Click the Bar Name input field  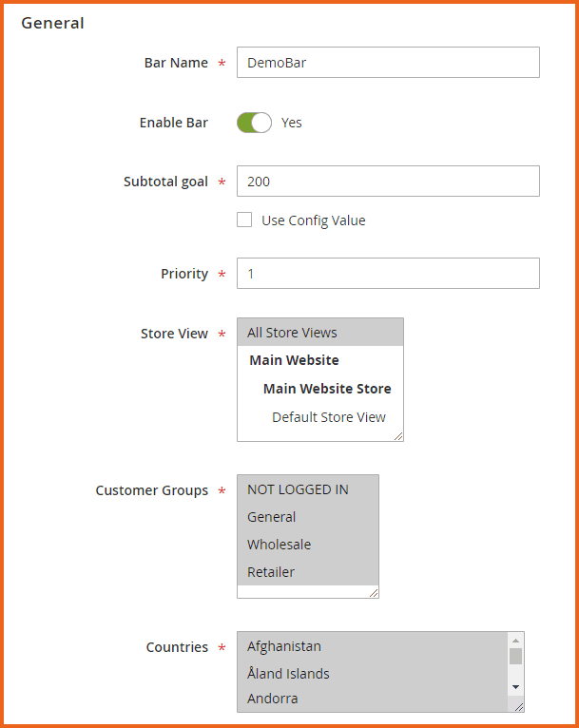click(387, 63)
